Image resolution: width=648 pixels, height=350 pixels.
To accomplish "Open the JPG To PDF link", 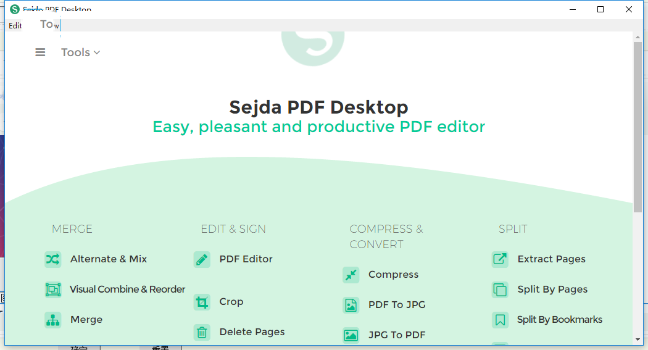I will click(397, 335).
